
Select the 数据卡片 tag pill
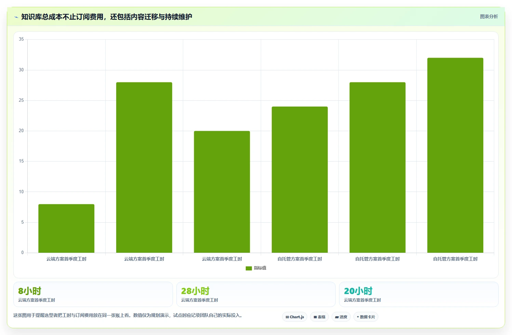point(366,317)
